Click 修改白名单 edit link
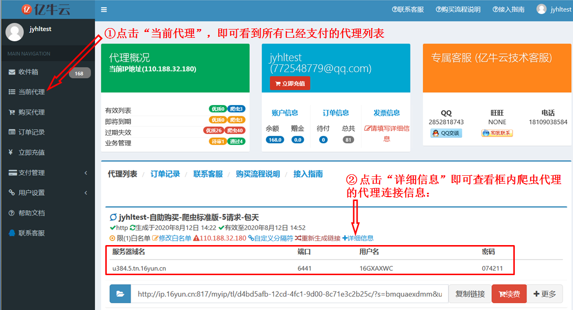This screenshot has width=573, height=310. tap(172, 238)
